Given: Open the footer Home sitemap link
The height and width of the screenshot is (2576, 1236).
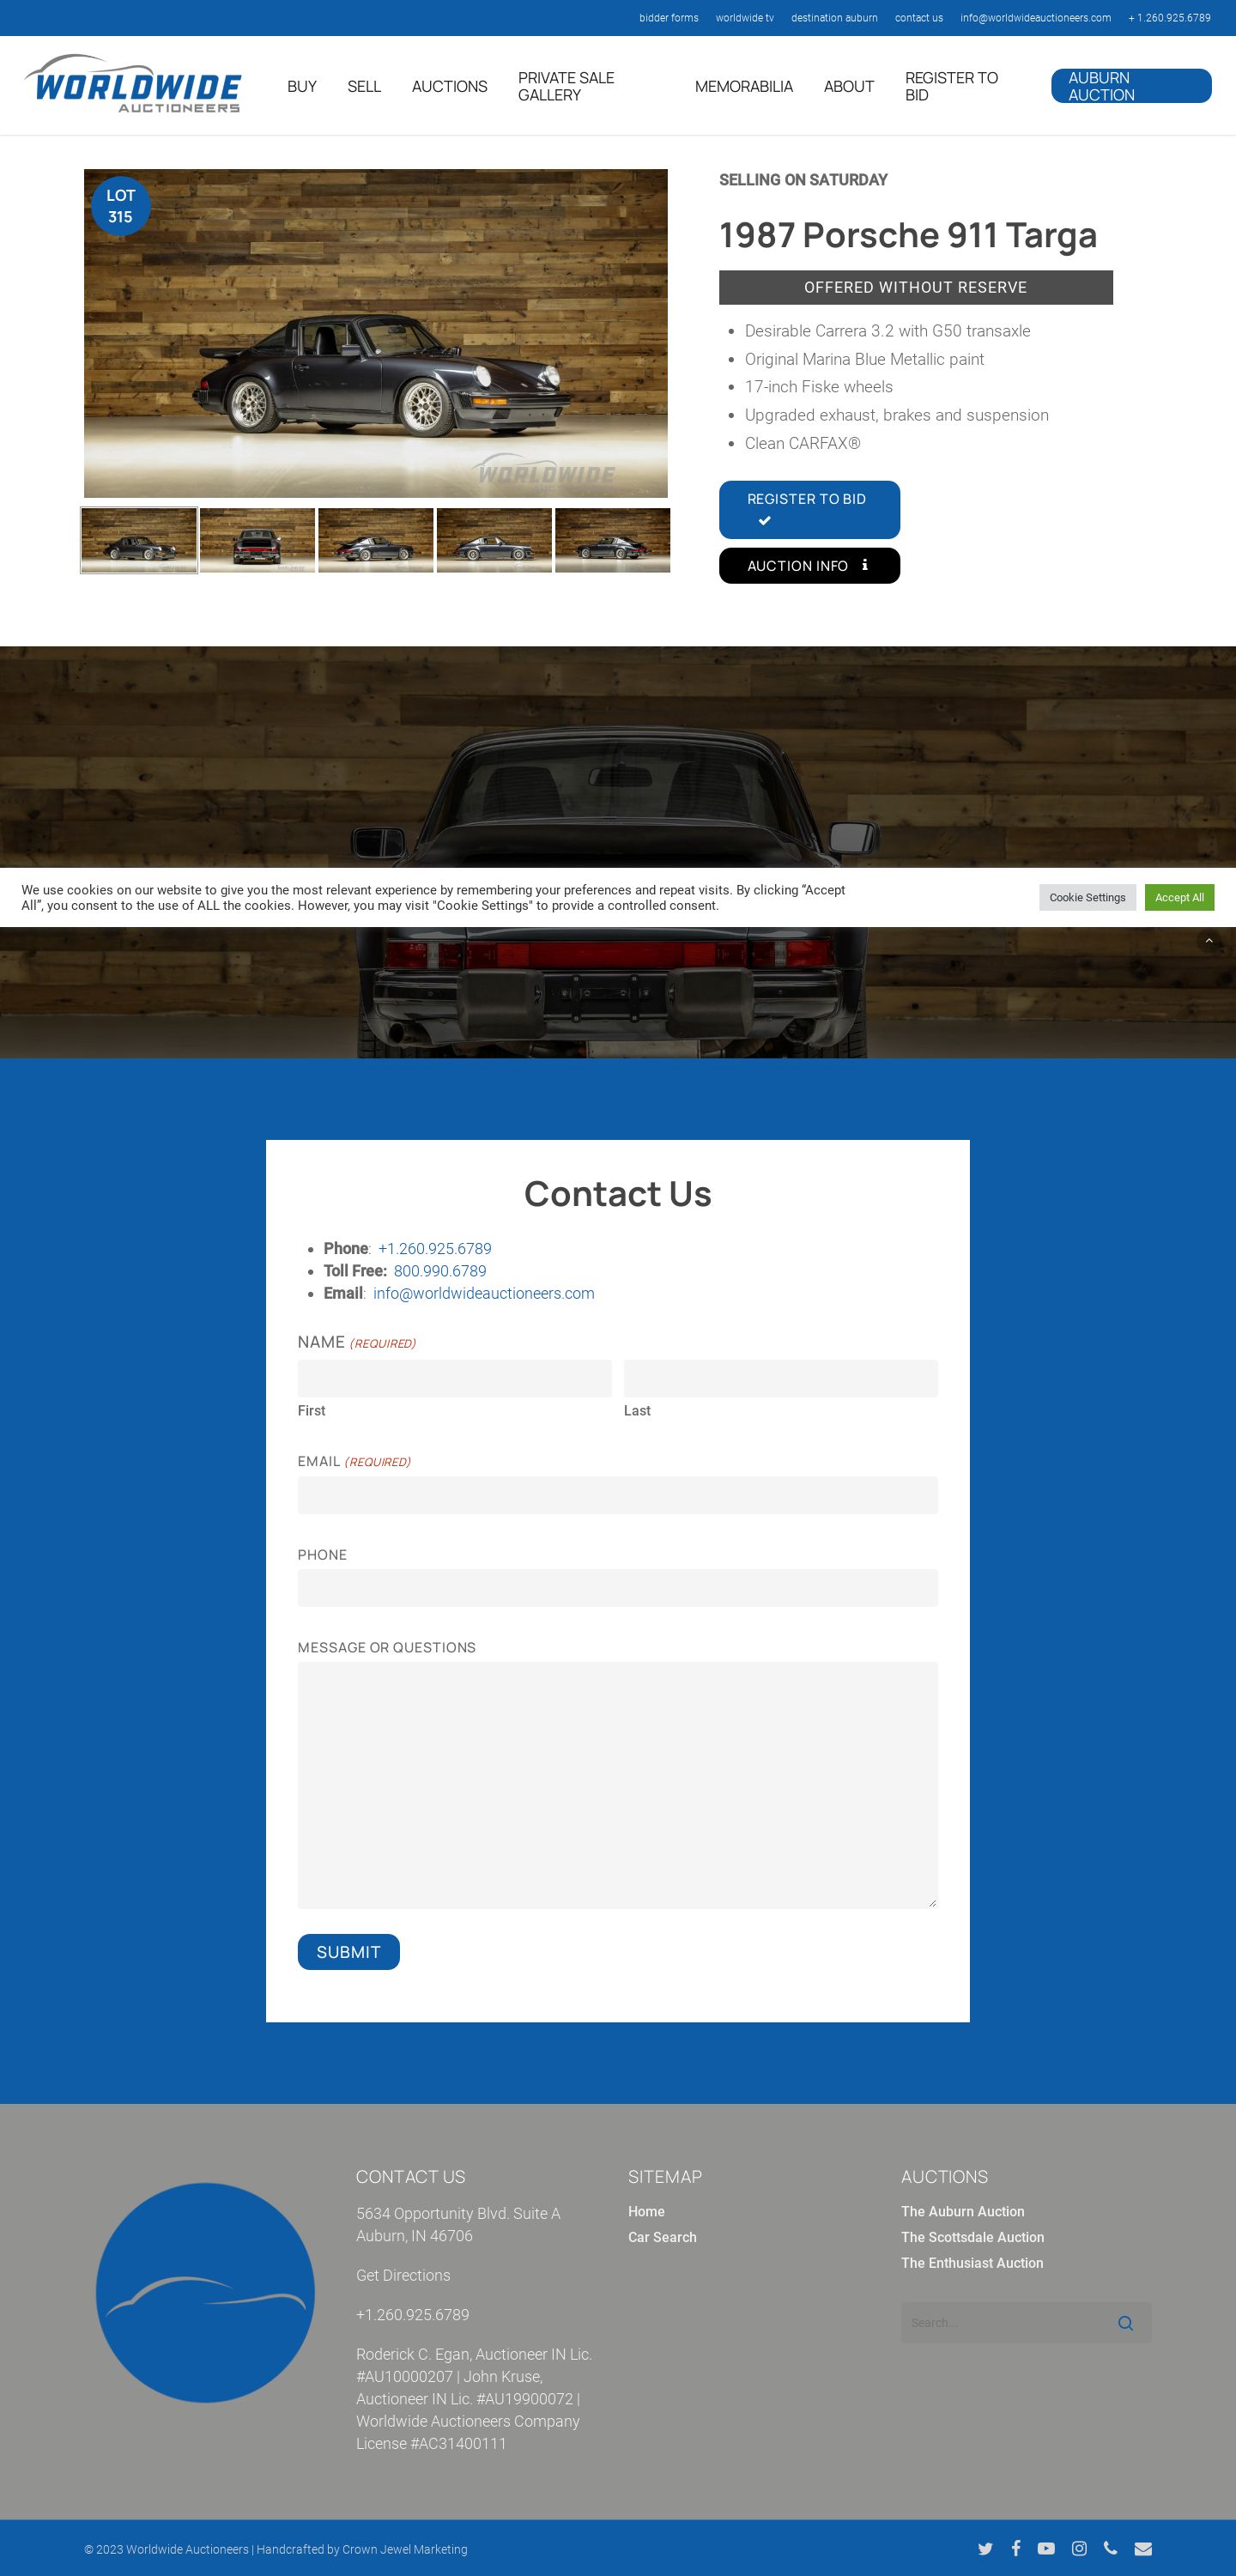Looking at the screenshot, I should [x=646, y=2211].
